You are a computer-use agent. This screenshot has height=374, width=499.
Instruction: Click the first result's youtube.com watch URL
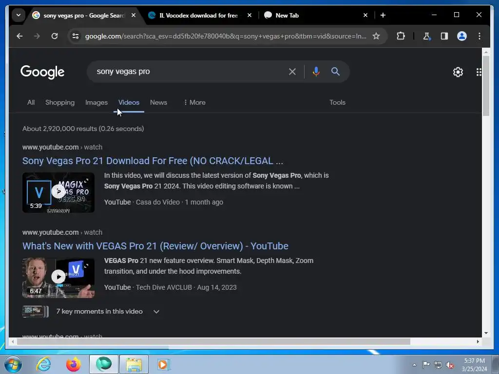[x=62, y=147]
